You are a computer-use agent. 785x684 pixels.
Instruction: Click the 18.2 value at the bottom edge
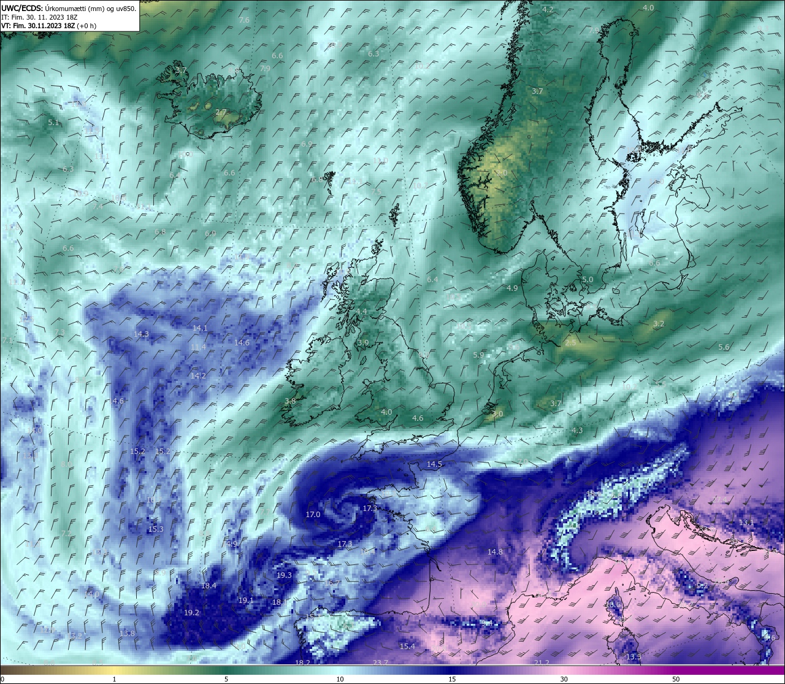(302, 663)
